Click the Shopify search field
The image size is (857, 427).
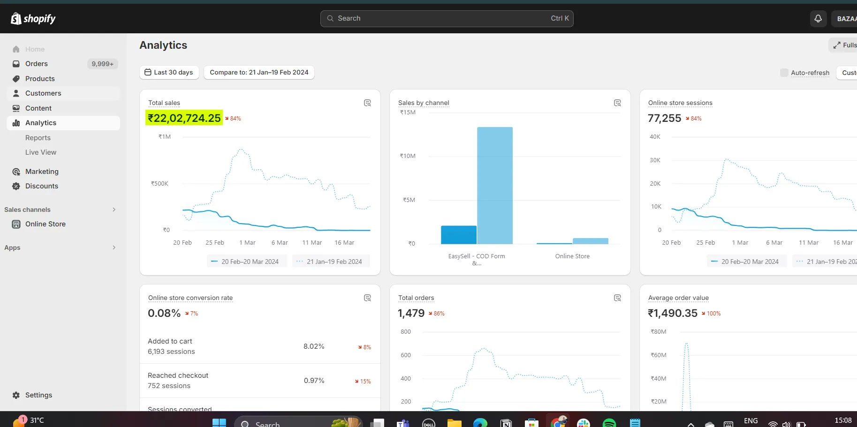pyautogui.click(x=447, y=19)
